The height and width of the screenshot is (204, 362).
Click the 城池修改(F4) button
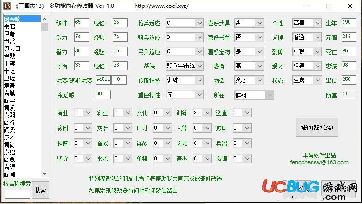(x=317, y=128)
